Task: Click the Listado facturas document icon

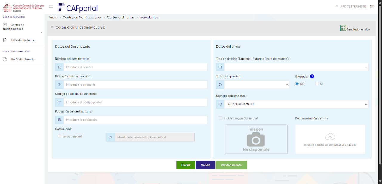Action: click(x=5, y=40)
